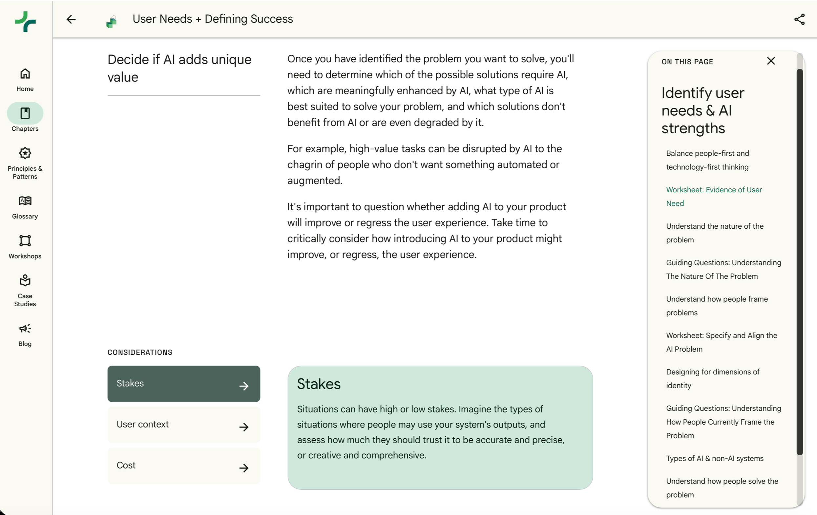Go to Types of AI & non-AI systems
Screen dimensions: 817x515
(x=715, y=458)
